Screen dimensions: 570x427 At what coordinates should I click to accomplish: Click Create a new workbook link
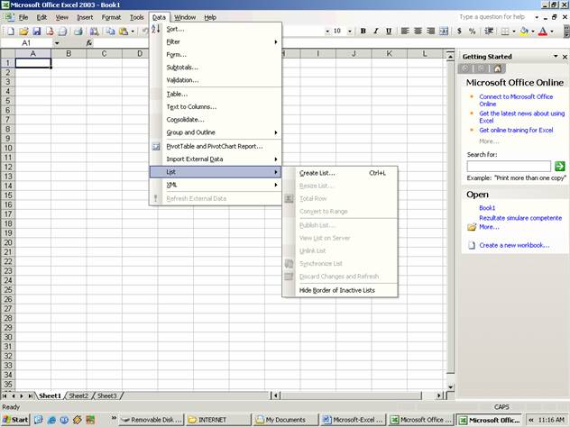514,245
